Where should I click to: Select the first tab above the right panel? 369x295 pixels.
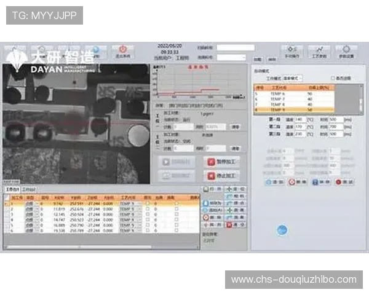pyautogui.click(x=258, y=60)
